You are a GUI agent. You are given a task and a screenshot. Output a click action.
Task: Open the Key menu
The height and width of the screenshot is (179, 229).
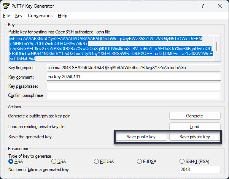[19, 16]
